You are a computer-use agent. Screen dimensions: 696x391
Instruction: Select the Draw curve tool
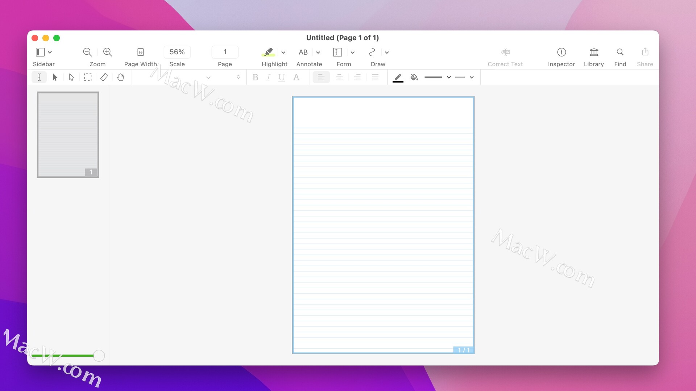(x=372, y=52)
